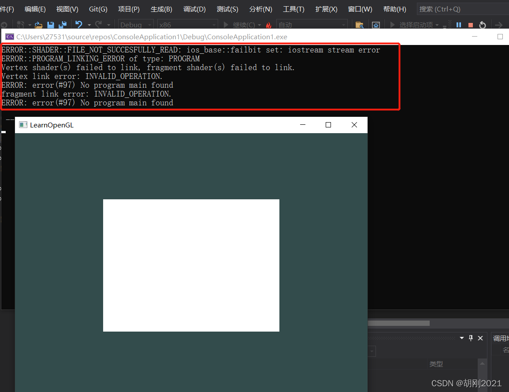Minimize the ConsoleApplication1.exe console window

(x=475, y=37)
